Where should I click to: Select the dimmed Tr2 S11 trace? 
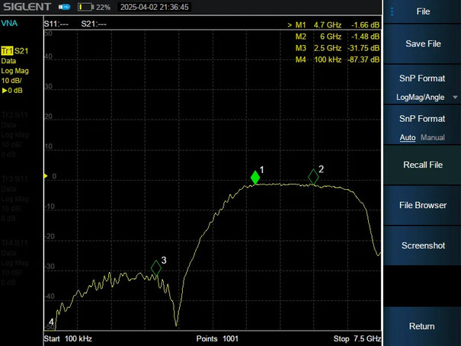(x=14, y=115)
